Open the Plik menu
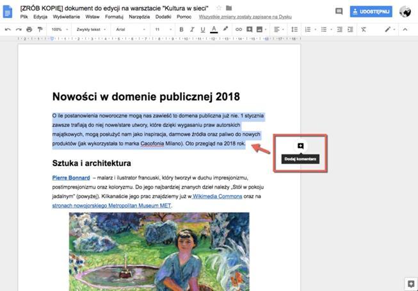The height and width of the screenshot is (291, 418). (x=24, y=17)
